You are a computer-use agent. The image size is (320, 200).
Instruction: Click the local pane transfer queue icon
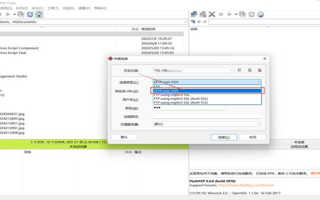pyautogui.click(x=21, y=14)
